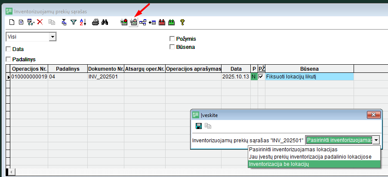Click the dialog combo box dropdown arrow
The image size is (388, 177).
376,140
